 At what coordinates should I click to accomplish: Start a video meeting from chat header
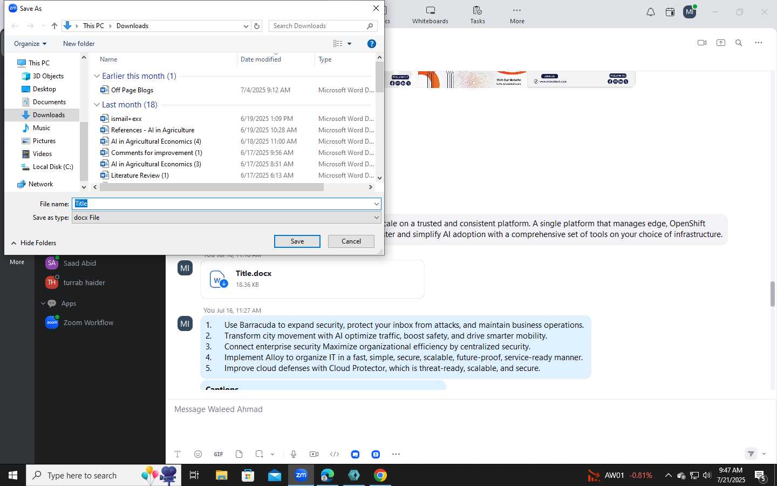coord(702,43)
